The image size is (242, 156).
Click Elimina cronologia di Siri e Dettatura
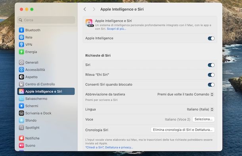click(182, 130)
